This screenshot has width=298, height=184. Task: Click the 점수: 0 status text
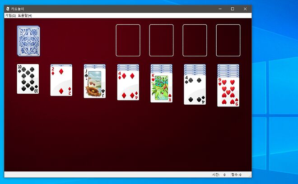coord(236,175)
